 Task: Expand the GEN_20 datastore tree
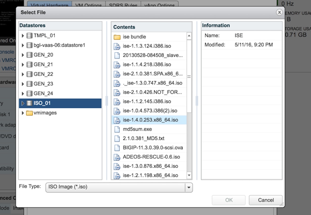point(23,55)
